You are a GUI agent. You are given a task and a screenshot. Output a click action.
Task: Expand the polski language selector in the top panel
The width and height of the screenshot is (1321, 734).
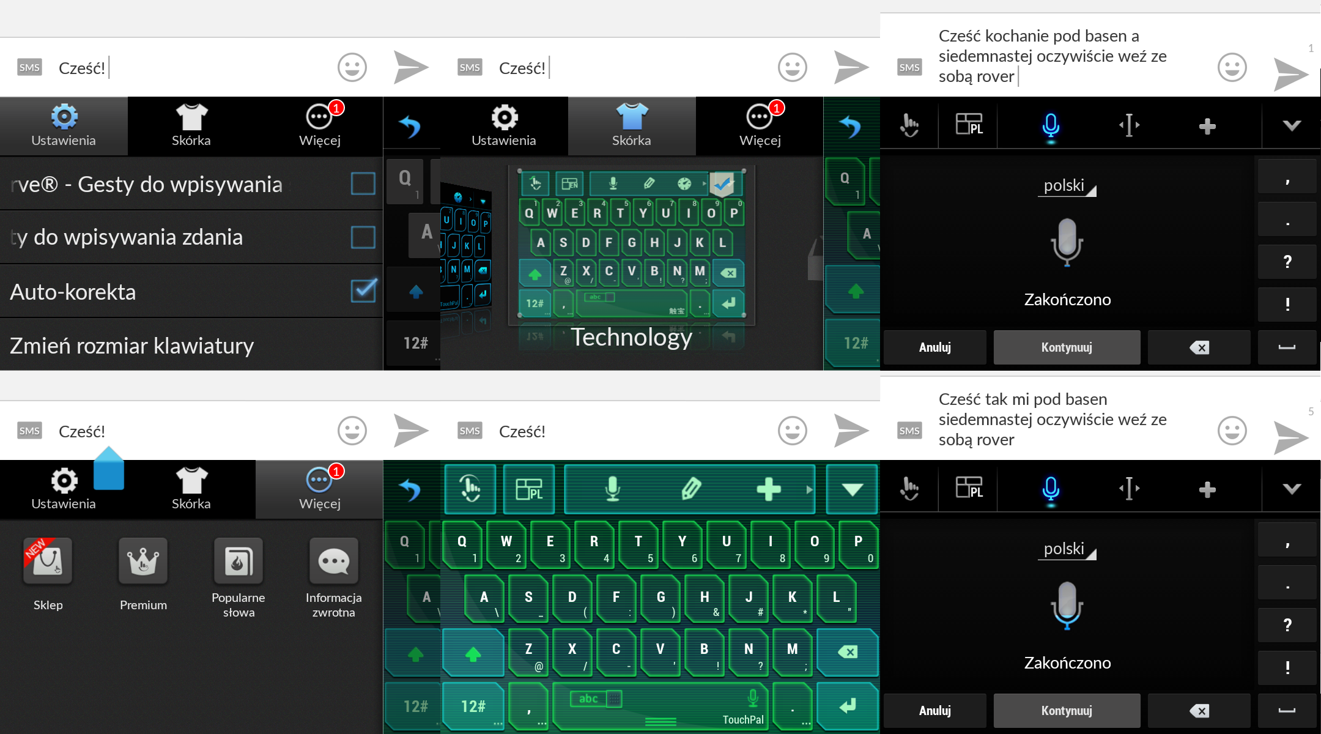coord(1067,186)
